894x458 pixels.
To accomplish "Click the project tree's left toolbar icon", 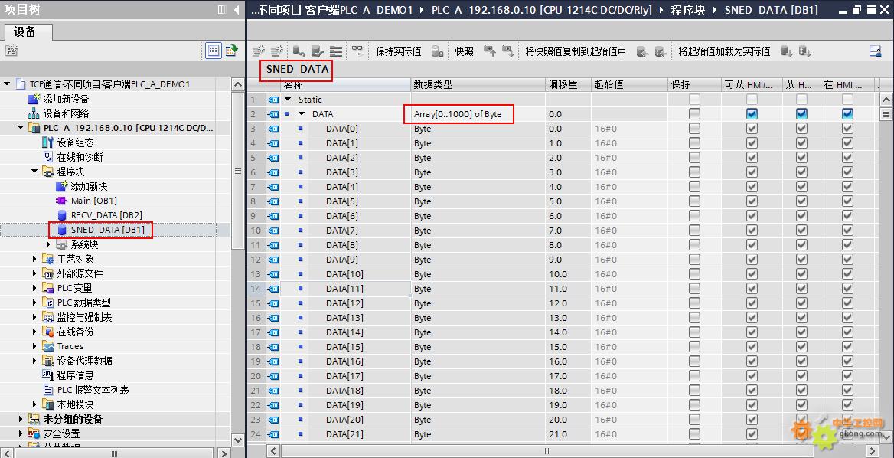I will point(11,51).
